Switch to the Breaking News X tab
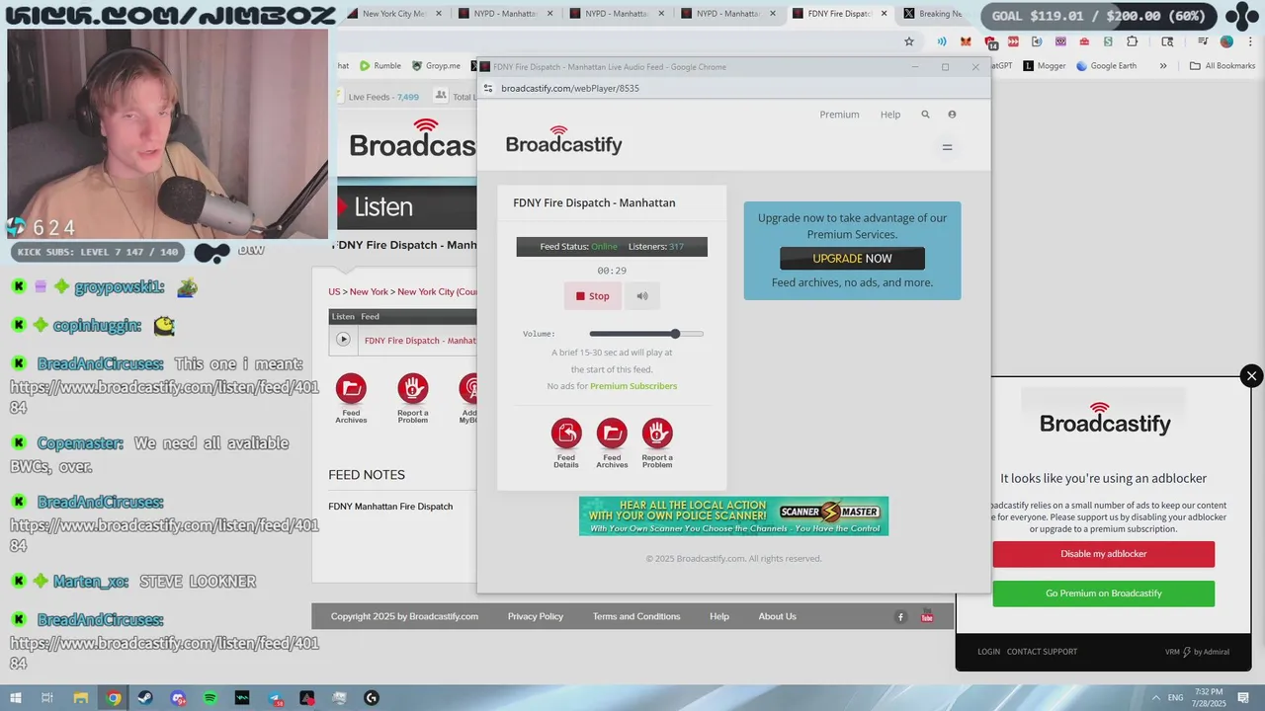The image size is (1265, 711). point(934,14)
